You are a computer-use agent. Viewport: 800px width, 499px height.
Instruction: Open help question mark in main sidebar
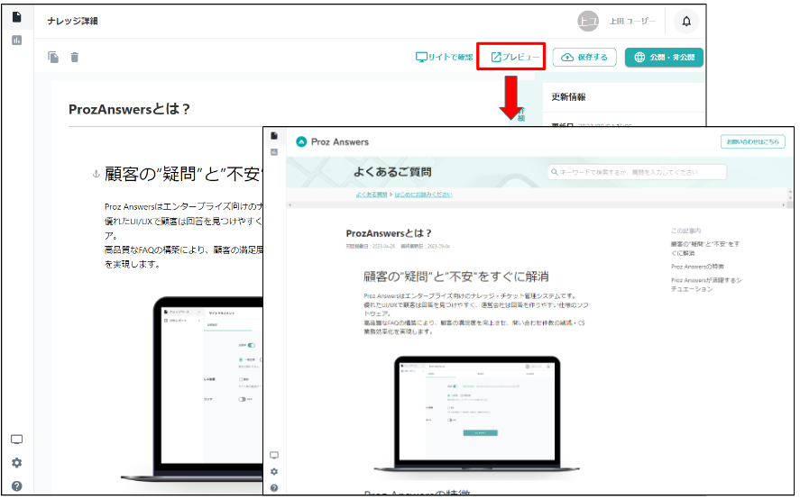17,485
